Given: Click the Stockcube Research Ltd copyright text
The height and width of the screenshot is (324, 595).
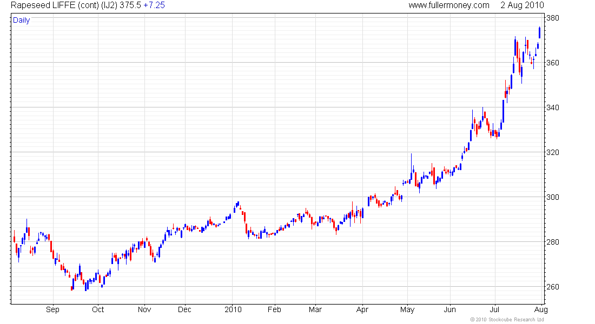Looking at the screenshot, I should (x=507, y=320).
